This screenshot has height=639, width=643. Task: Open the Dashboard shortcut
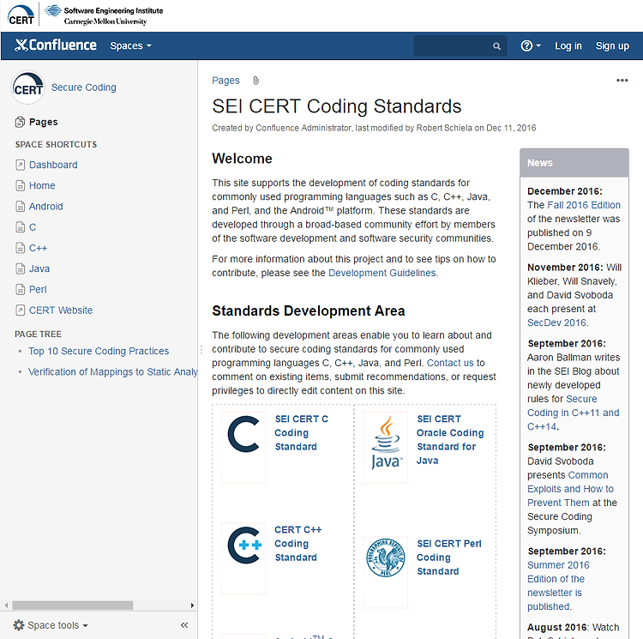53,165
